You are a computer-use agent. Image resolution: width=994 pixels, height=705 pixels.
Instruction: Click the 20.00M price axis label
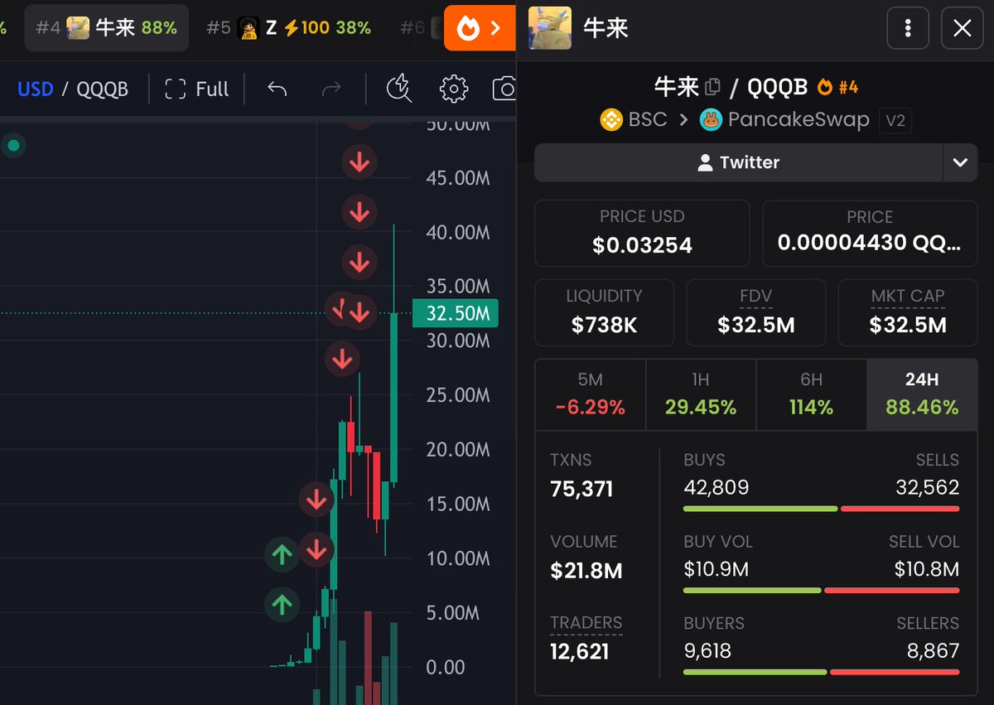tap(458, 450)
